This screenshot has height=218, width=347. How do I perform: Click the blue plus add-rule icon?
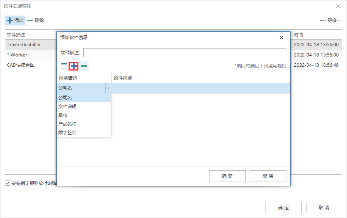[74, 66]
